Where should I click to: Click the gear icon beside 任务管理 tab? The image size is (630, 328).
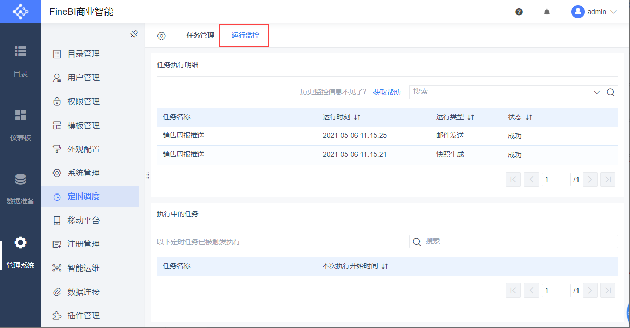tap(161, 36)
